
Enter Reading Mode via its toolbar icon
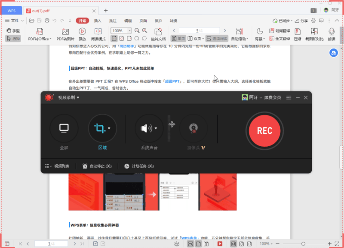[98, 31]
